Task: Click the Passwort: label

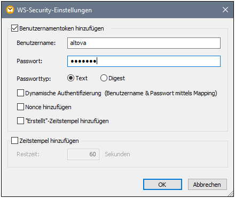Action: click(29, 61)
